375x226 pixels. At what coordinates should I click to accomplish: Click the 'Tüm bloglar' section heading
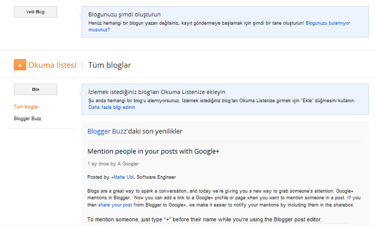(109, 65)
